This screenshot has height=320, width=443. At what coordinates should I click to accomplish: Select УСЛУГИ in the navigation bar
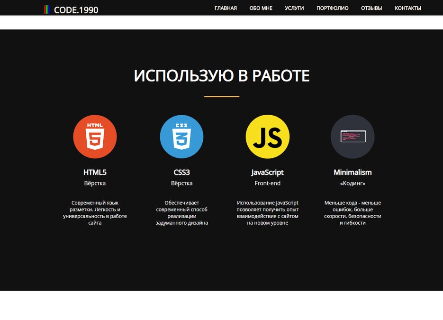[294, 8]
